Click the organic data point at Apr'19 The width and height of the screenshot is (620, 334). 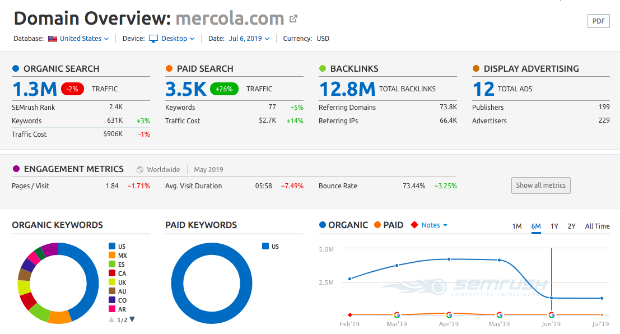point(449,259)
